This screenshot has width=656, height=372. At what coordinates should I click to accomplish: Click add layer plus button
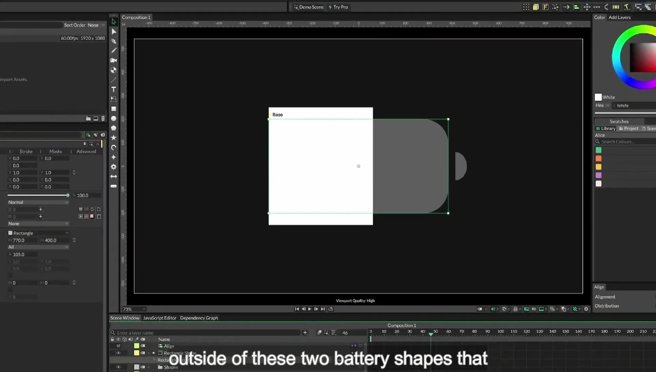click(305, 333)
